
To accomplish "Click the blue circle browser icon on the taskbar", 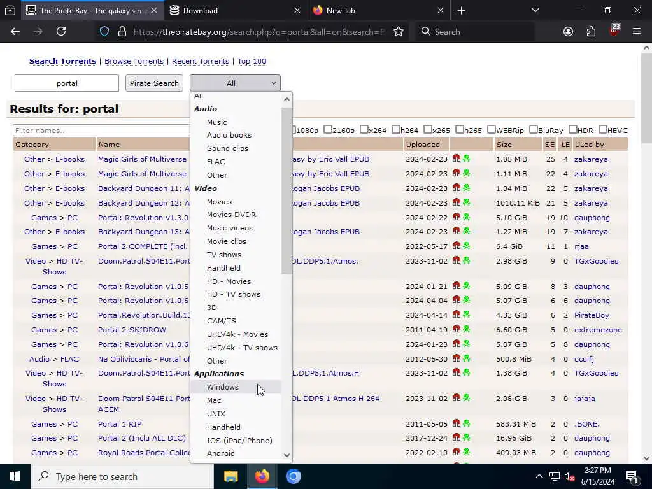I will point(293,476).
